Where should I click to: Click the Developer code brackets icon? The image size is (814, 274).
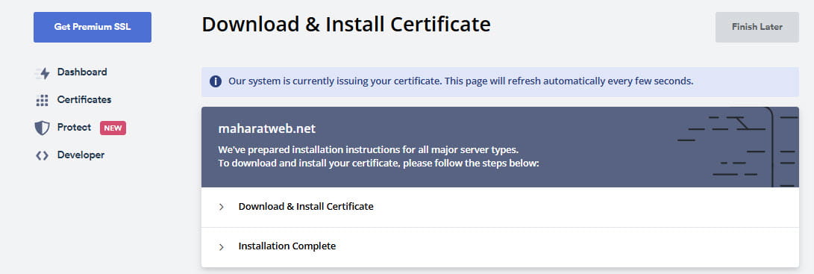point(42,155)
